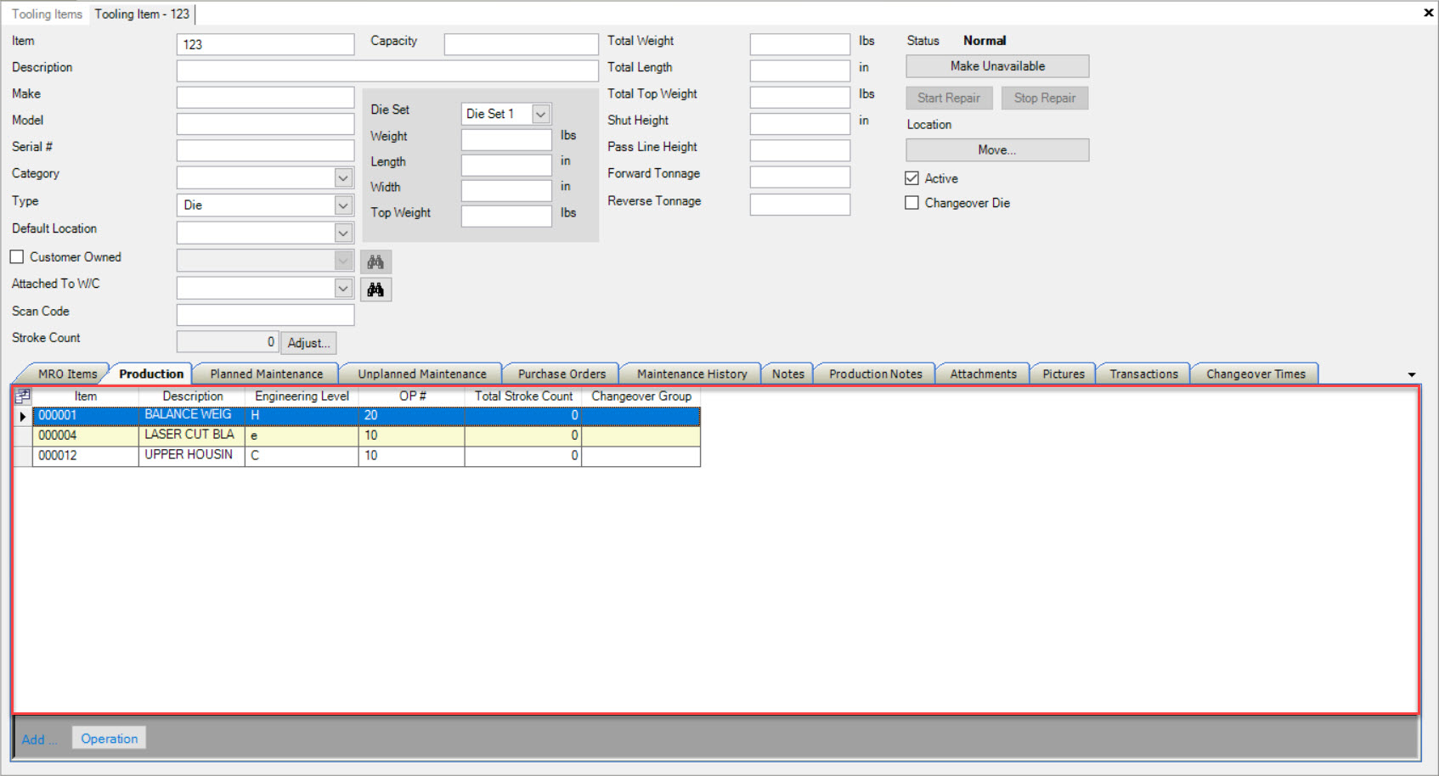Viewport: 1439px width, 776px height.
Task: Switch to Tooling Items window tab
Action: pos(47,14)
